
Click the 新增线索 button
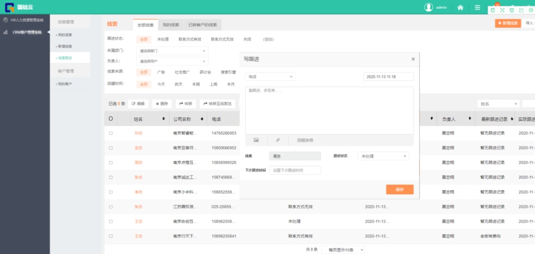(x=508, y=23)
